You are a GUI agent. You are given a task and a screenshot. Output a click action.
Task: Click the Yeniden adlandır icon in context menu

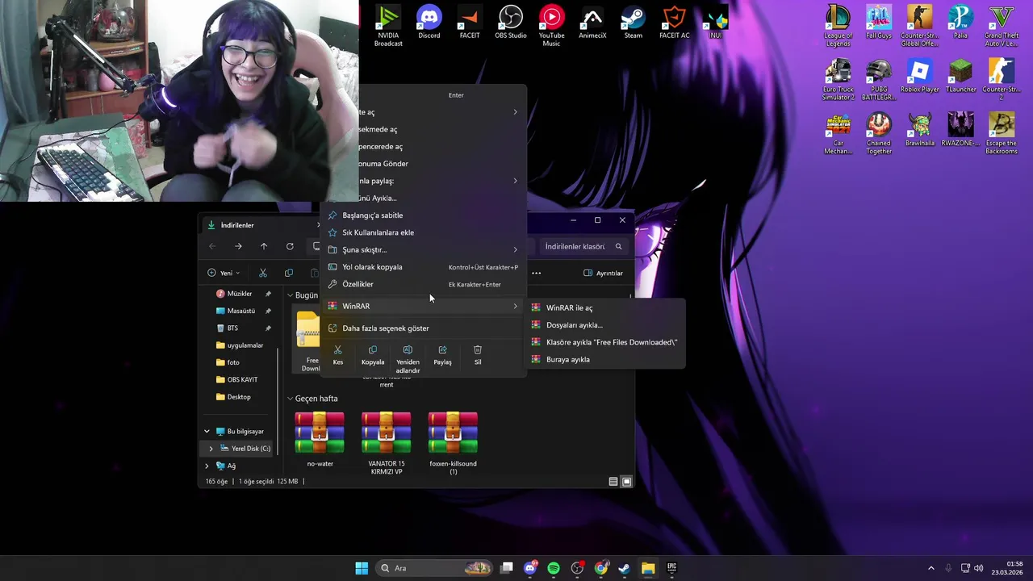click(x=408, y=359)
